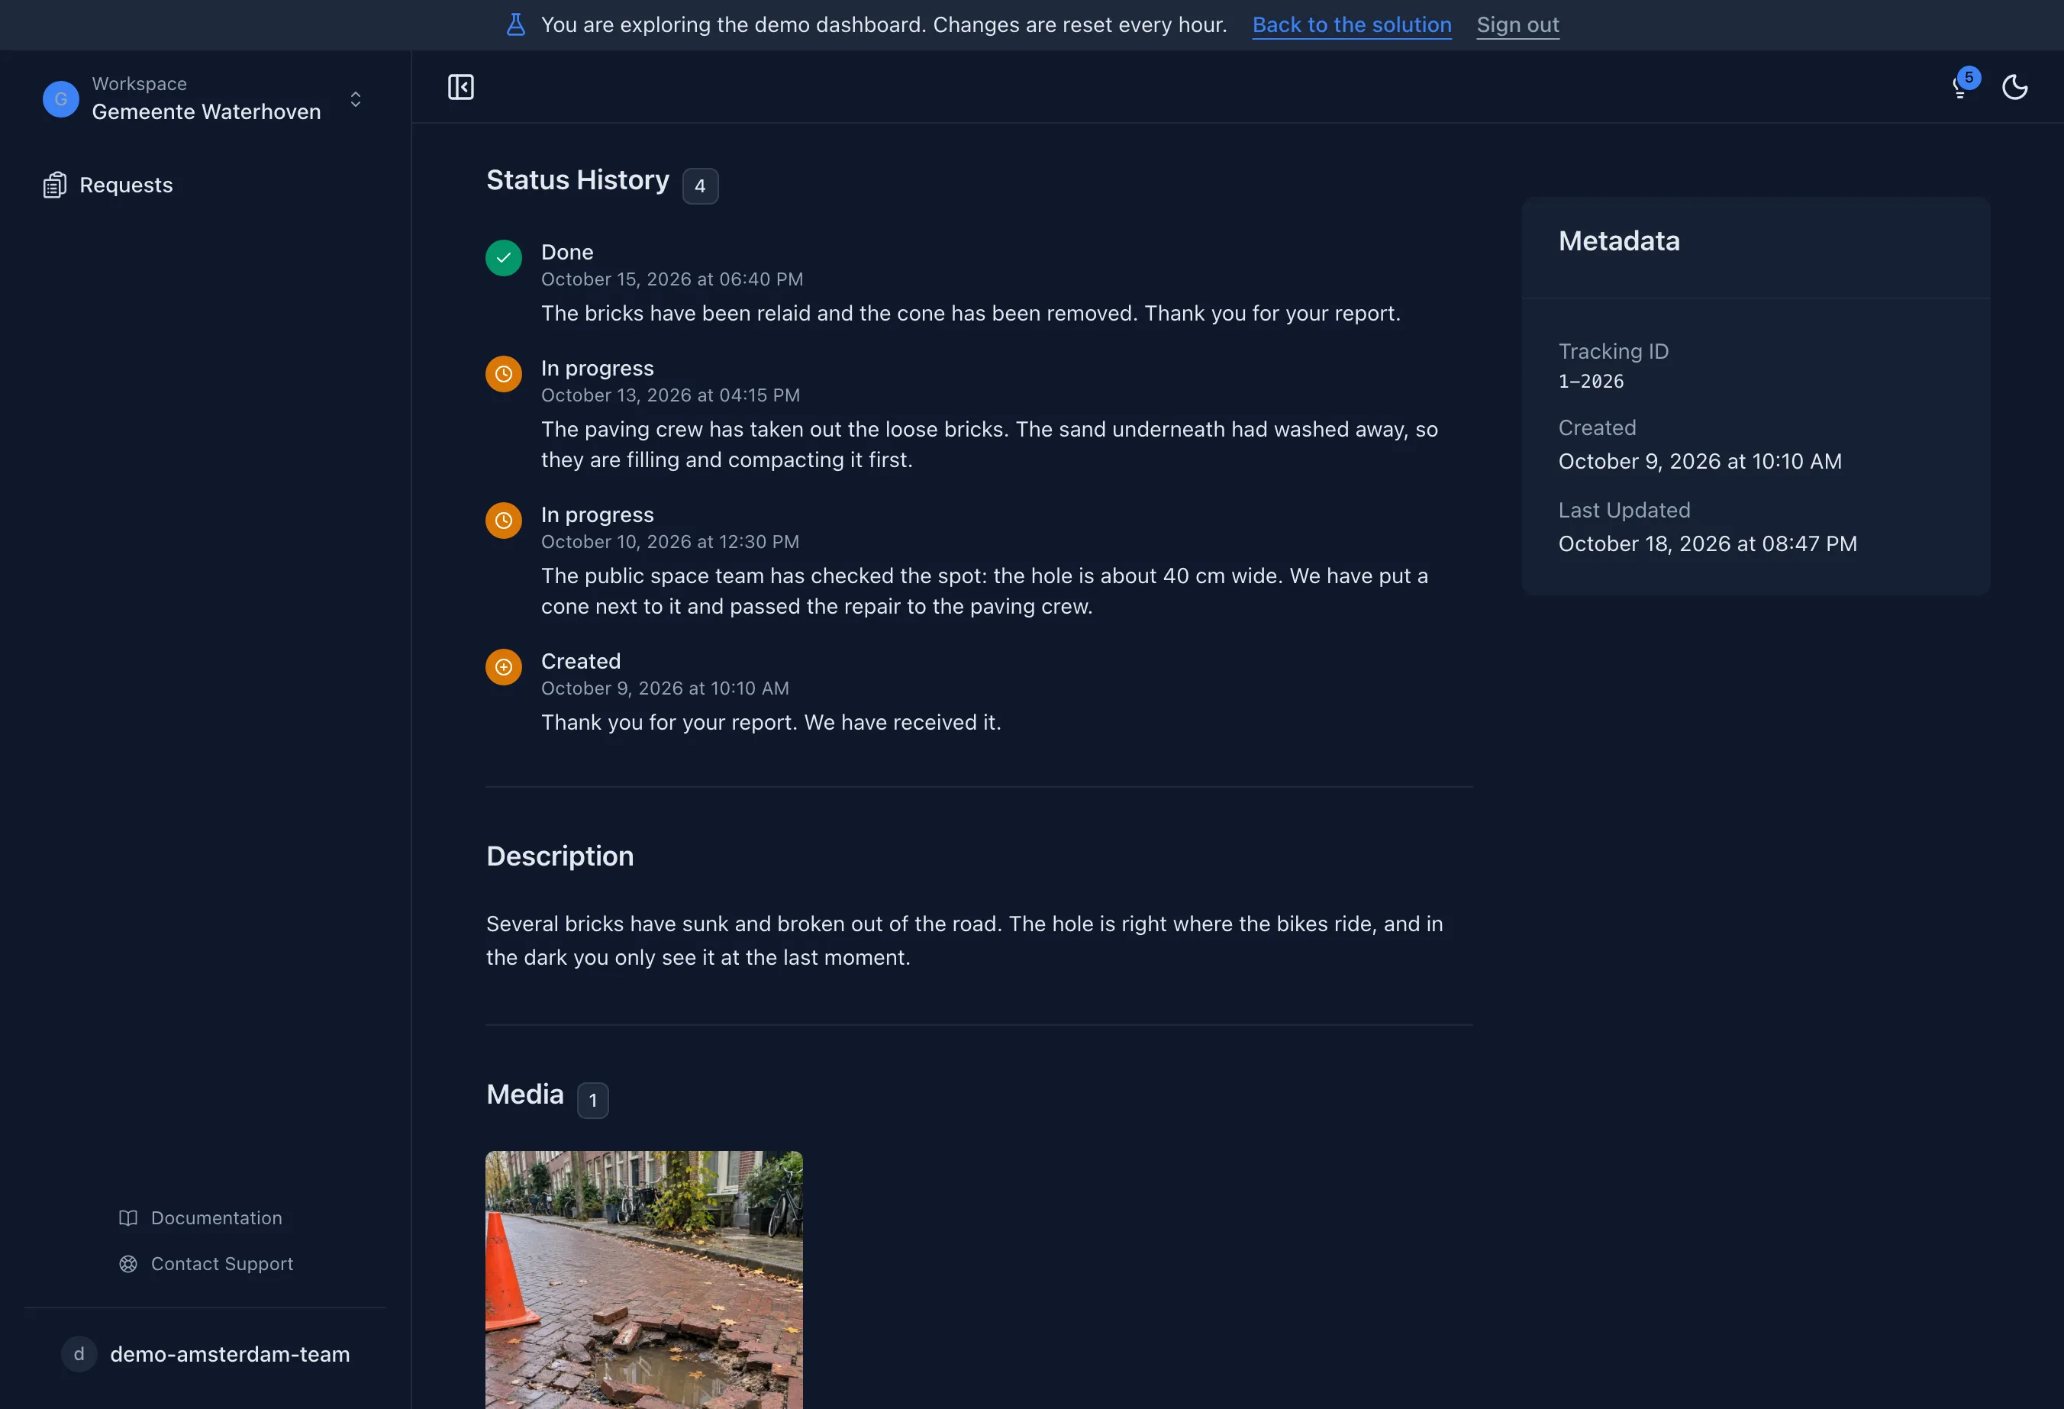Click the Done status title
This screenshot has height=1409, width=2064.
[x=566, y=252]
